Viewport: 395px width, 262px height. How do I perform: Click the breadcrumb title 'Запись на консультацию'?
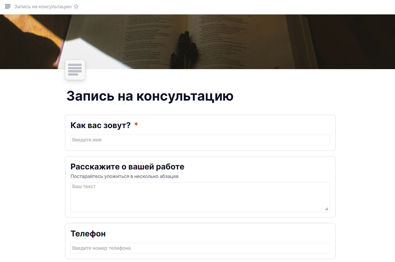coord(43,7)
